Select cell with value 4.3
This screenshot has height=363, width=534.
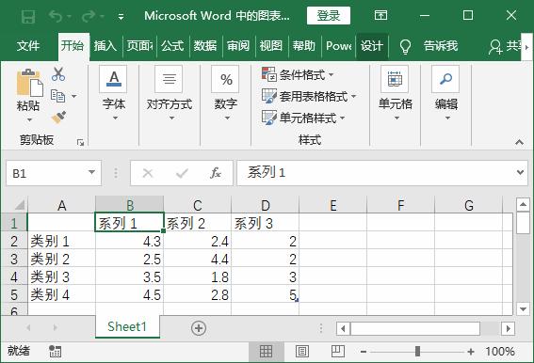click(x=129, y=241)
